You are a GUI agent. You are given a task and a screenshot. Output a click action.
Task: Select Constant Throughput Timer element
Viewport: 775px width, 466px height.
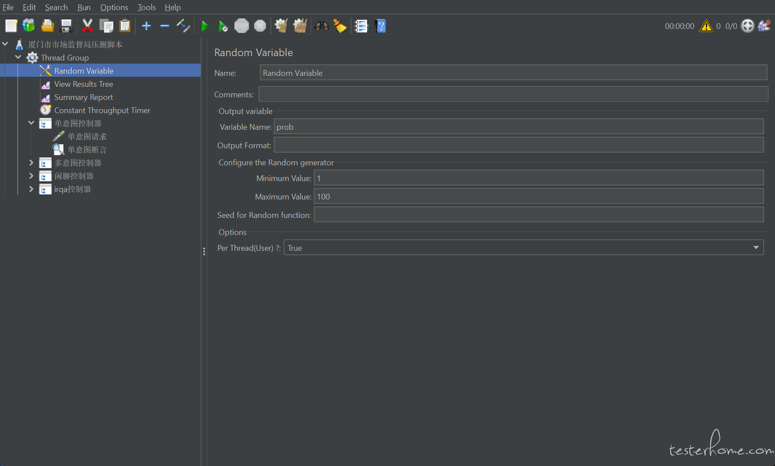pyautogui.click(x=102, y=110)
